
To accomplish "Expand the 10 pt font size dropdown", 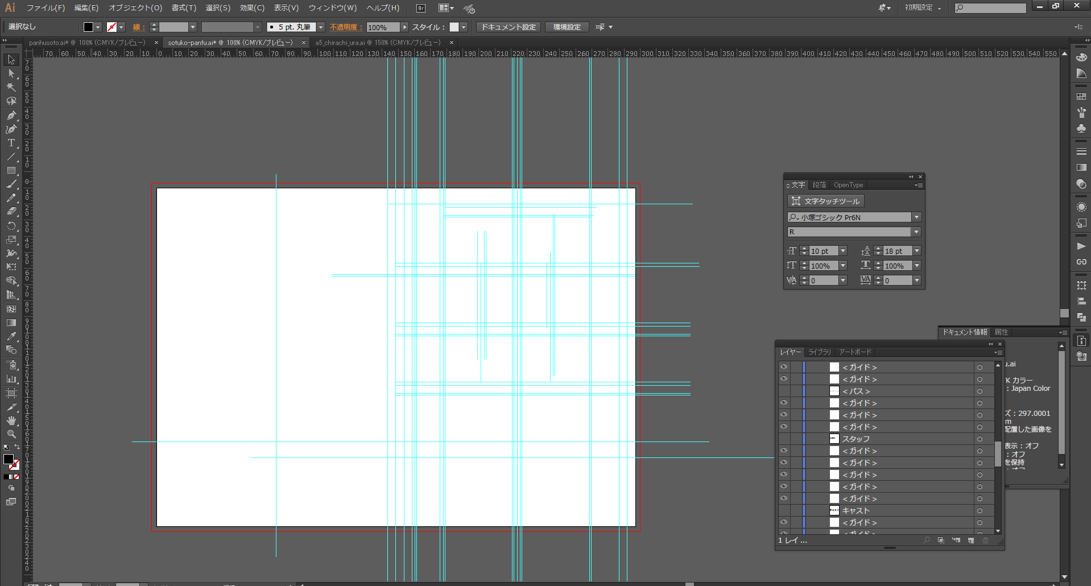I will (843, 251).
